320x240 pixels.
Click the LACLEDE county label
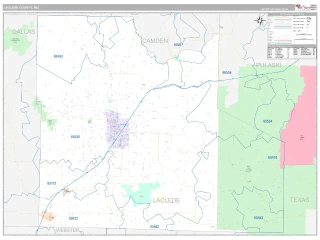(x=166, y=200)
